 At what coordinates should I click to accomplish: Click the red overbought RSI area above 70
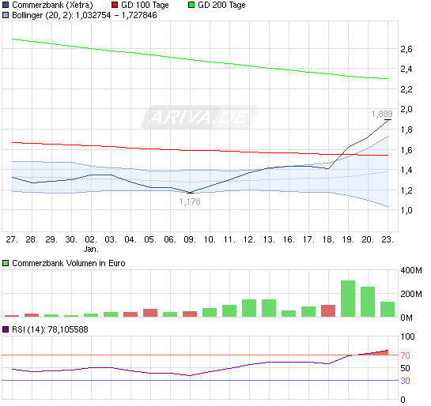[x=380, y=353]
